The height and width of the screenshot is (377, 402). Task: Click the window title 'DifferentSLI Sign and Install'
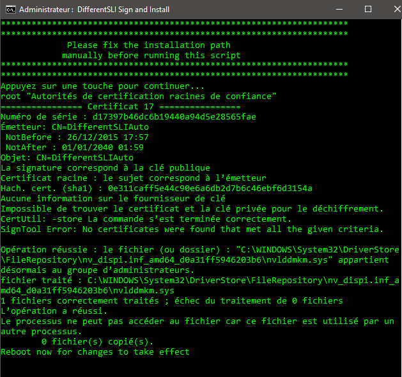tap(123, 10)
